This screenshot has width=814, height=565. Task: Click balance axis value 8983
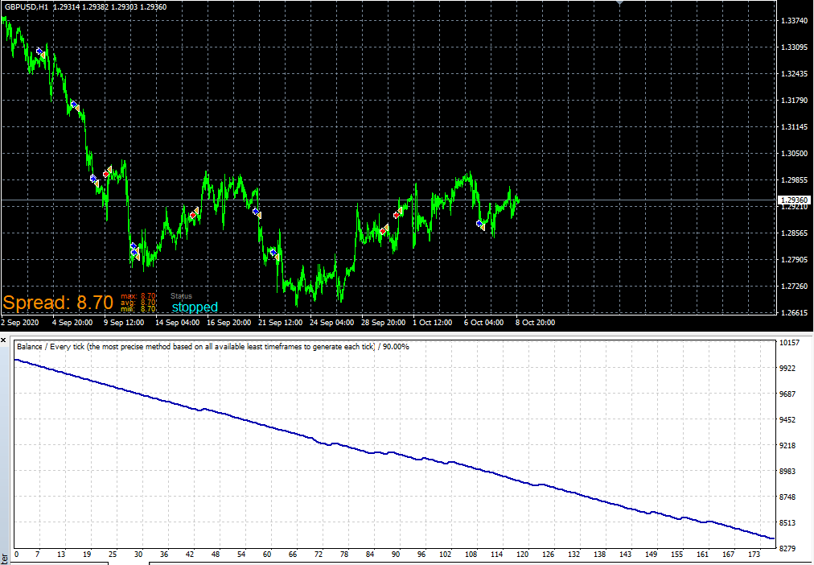[788, 471]
